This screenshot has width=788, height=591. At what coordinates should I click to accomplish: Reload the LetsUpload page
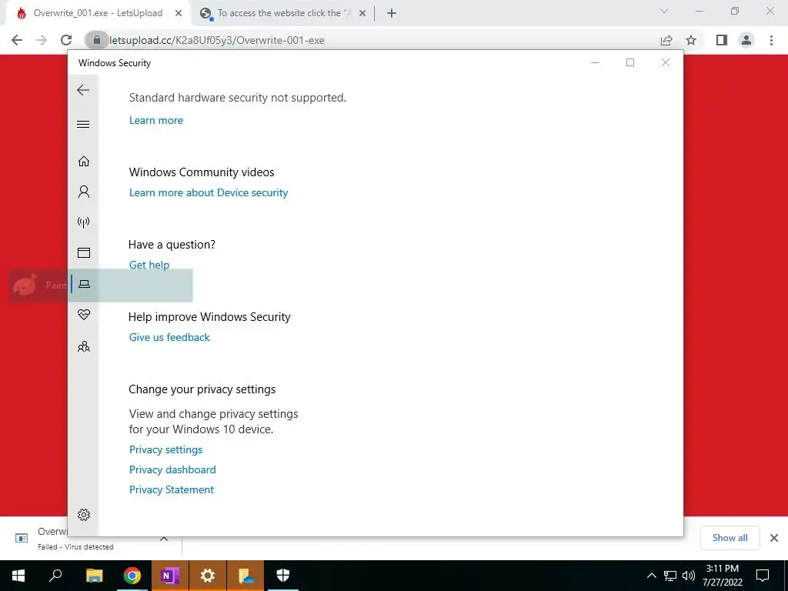66,40
